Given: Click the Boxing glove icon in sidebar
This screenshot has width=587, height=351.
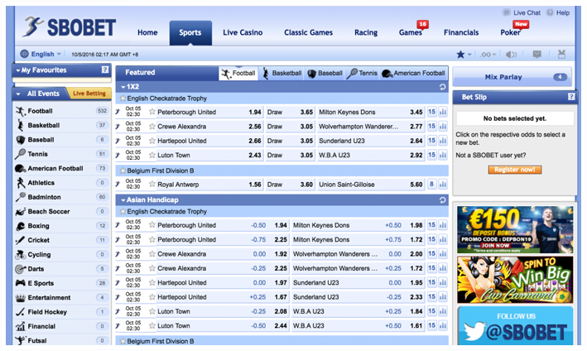Looking at the screenshot, I should click(x=20, y=226).
